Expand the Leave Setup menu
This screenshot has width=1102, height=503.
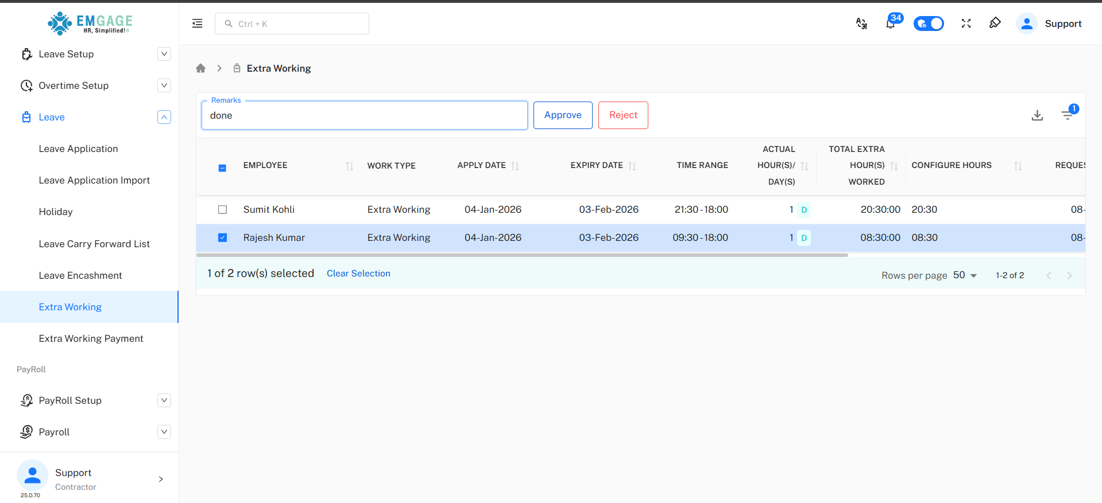pyautogui.click(x=164, y=54)
